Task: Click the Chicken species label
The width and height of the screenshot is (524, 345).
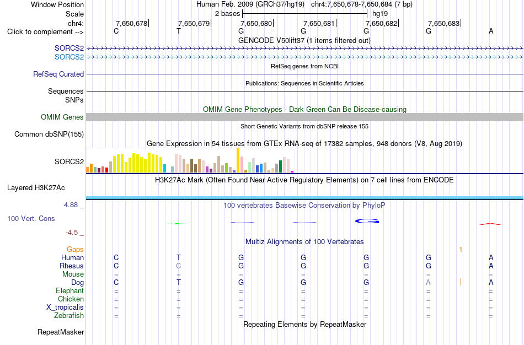Action: [71, 299]
